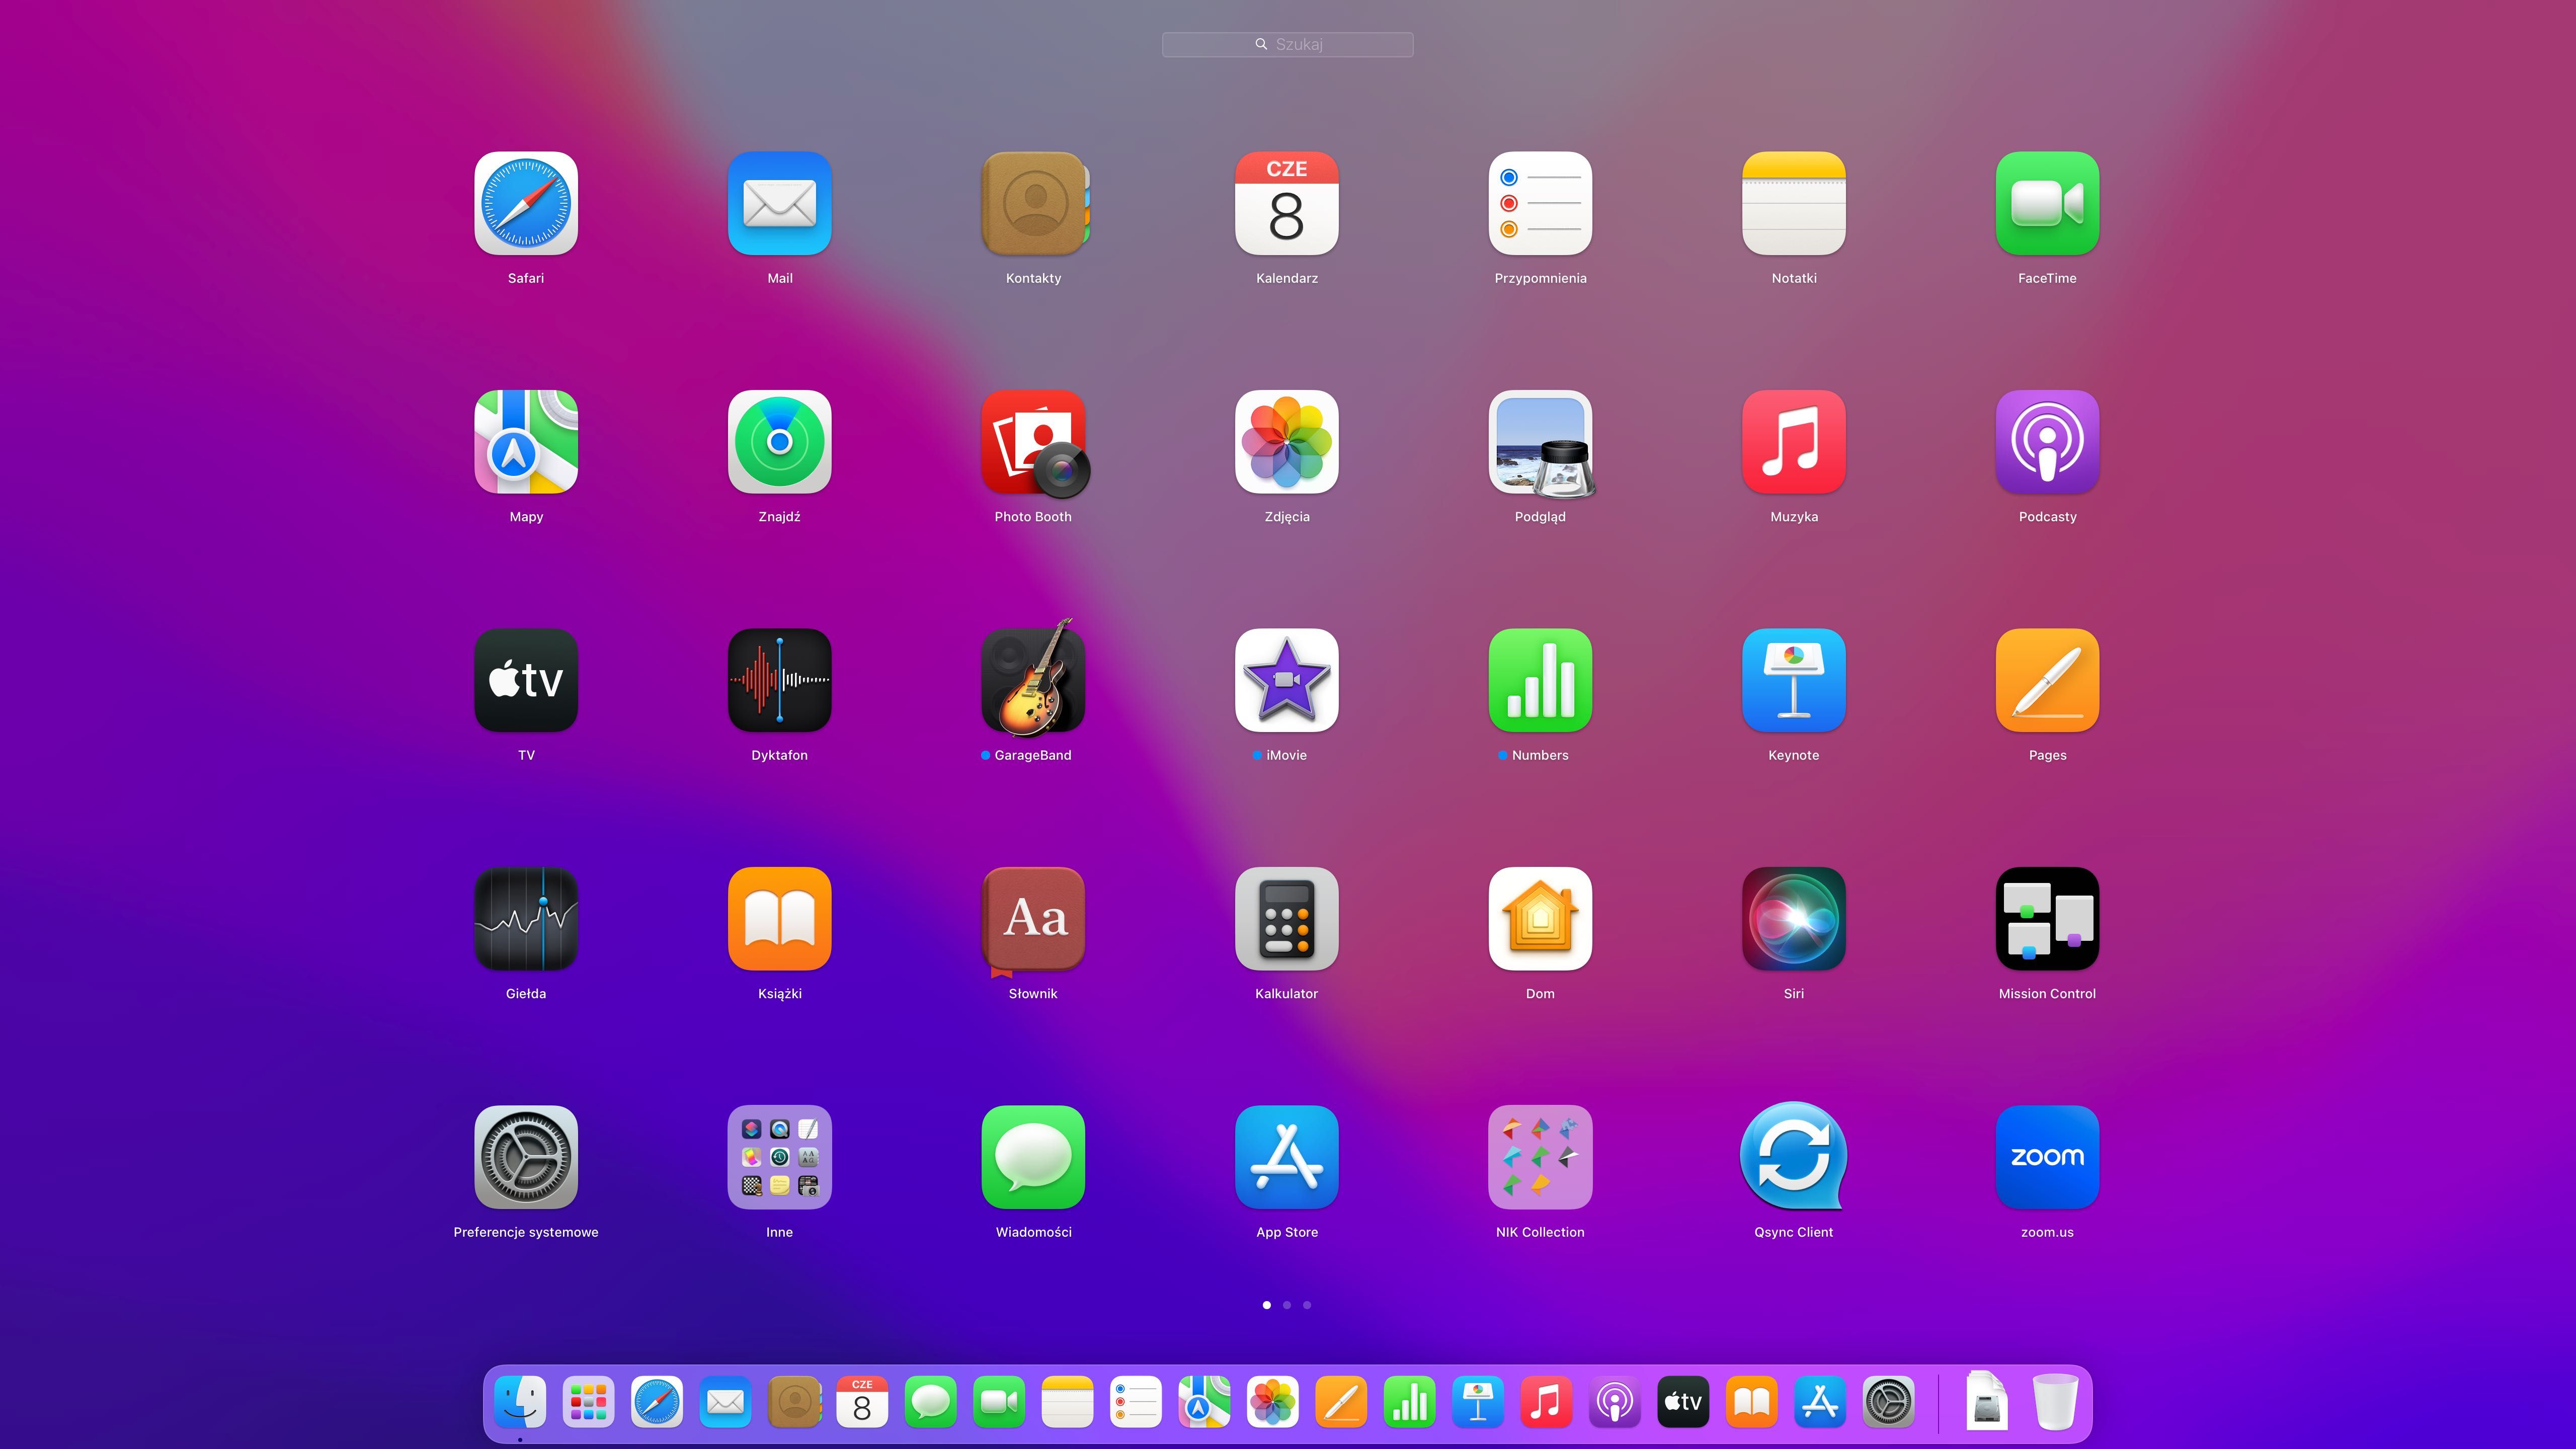Open Wiadomości app in Launchpad

pos(1034,1157)
